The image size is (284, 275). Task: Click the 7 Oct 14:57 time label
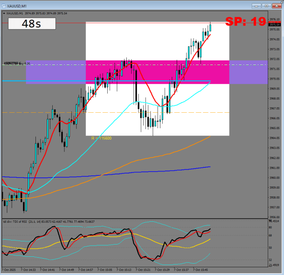point(86,270)
